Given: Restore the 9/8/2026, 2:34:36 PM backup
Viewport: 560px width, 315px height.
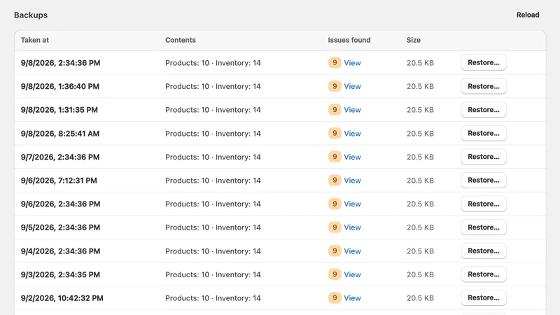Looking at the screenshot, I should coord(484,62).
